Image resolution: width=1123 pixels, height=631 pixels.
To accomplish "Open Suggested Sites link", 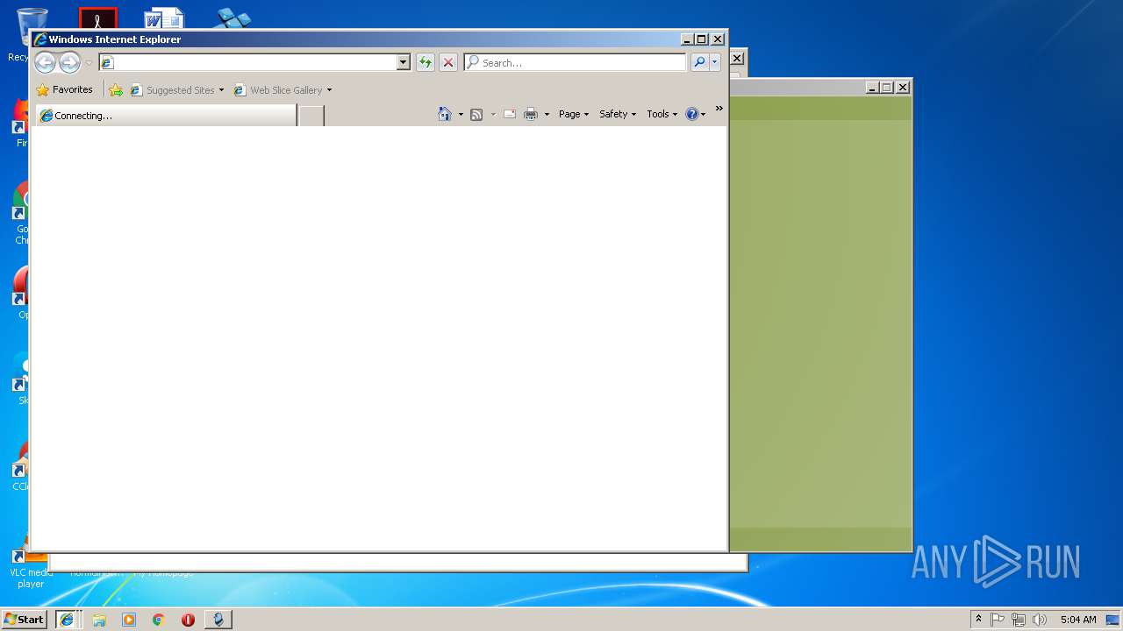I will click(x=172, y=89).
